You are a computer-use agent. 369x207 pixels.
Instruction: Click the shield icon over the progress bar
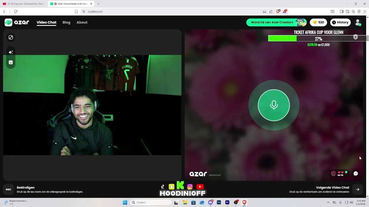click(x=355, y=37)
